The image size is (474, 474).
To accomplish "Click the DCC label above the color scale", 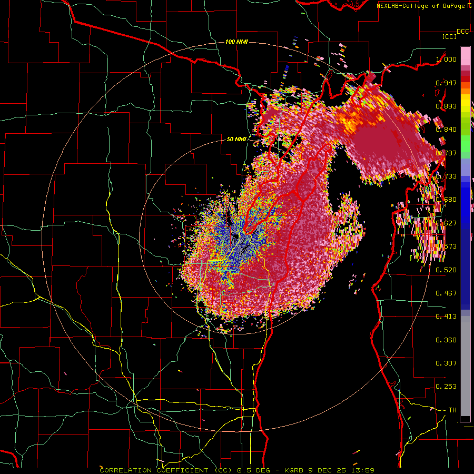I will click(462, 32).
